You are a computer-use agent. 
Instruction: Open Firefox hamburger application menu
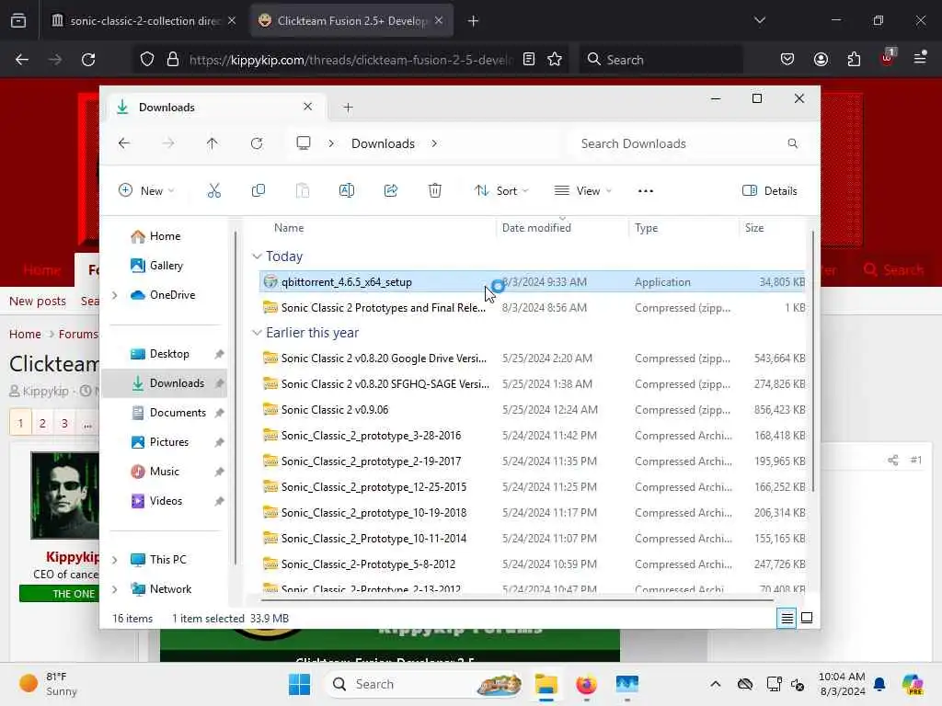tap(920, 58)
